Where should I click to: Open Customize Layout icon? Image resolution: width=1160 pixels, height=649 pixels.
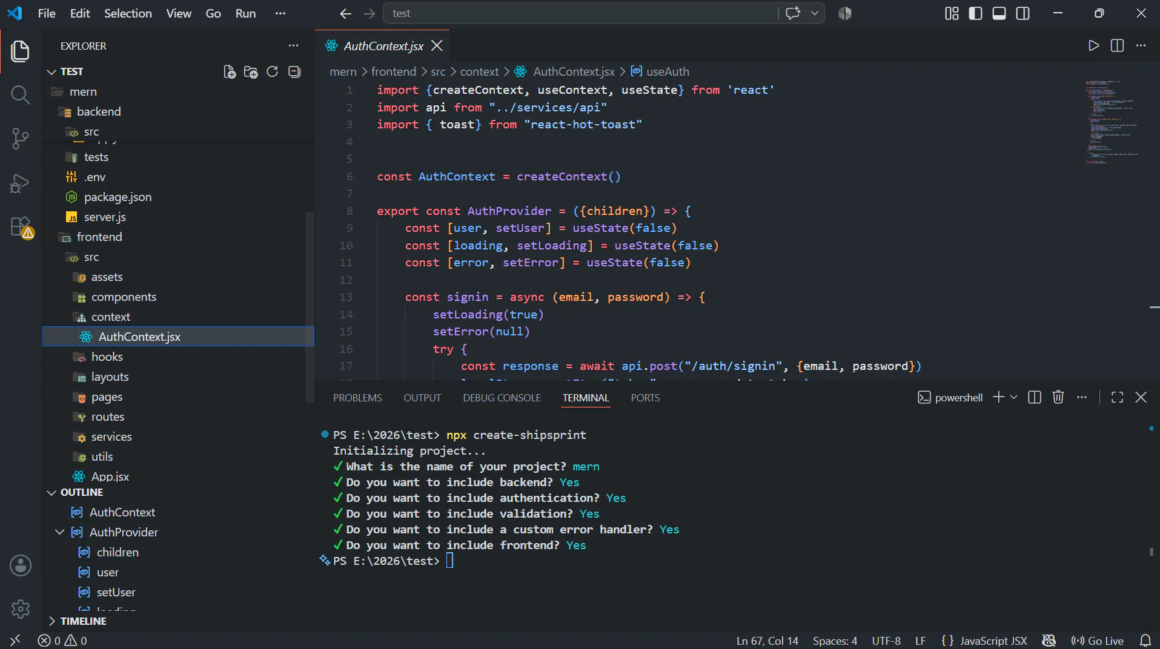tap(952, 13)
